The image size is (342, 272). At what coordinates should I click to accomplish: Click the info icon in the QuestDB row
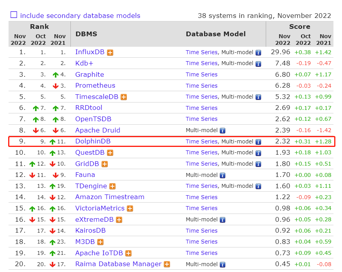click(258, 153)
